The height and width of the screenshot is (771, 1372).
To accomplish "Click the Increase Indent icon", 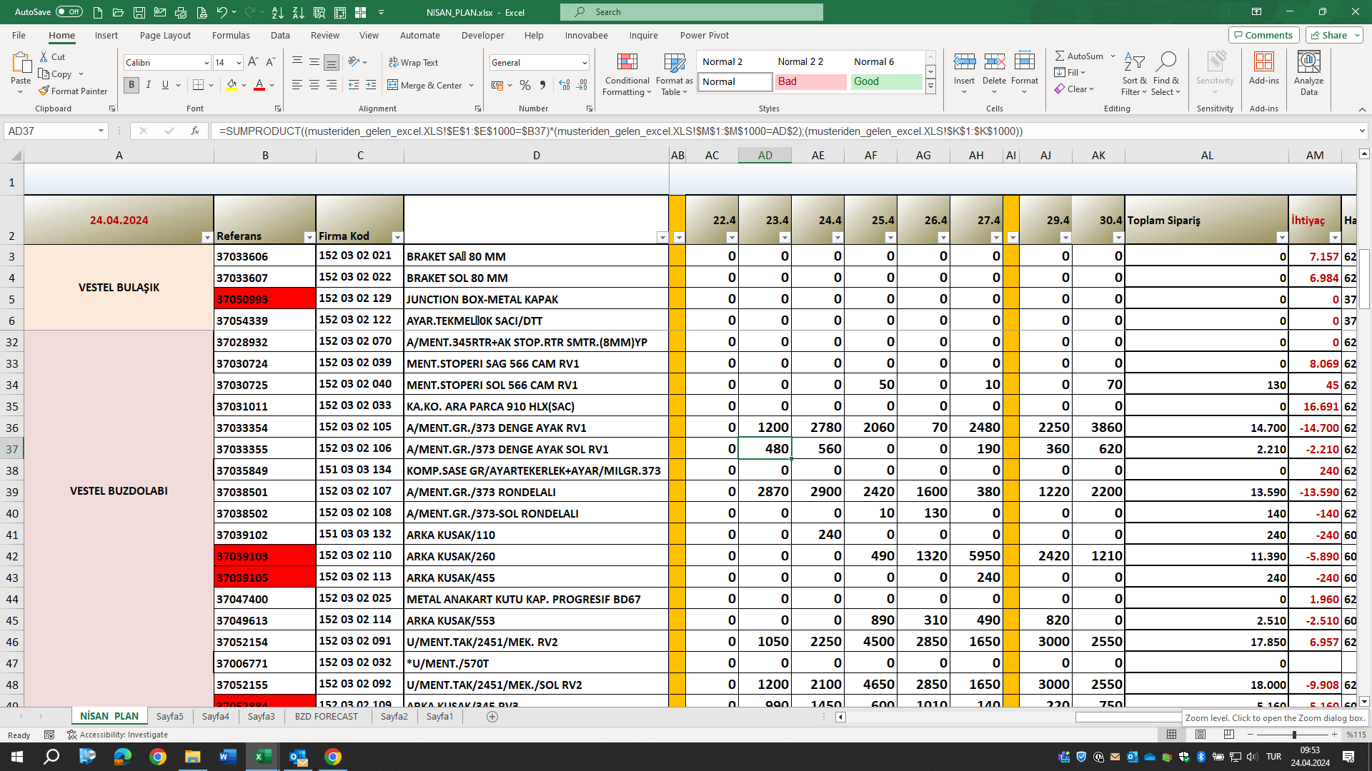I will tap(371, 85).
